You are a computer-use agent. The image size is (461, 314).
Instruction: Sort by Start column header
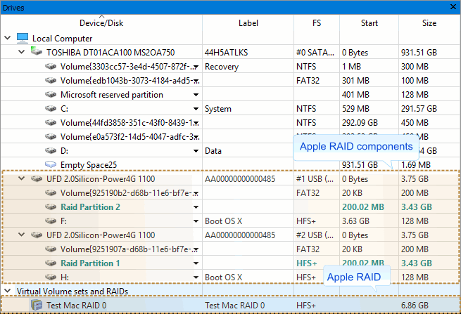click(x=370, y=23)
